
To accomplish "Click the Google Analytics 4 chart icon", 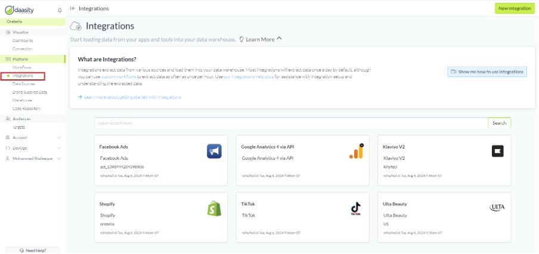I will (x=356, y=151).
